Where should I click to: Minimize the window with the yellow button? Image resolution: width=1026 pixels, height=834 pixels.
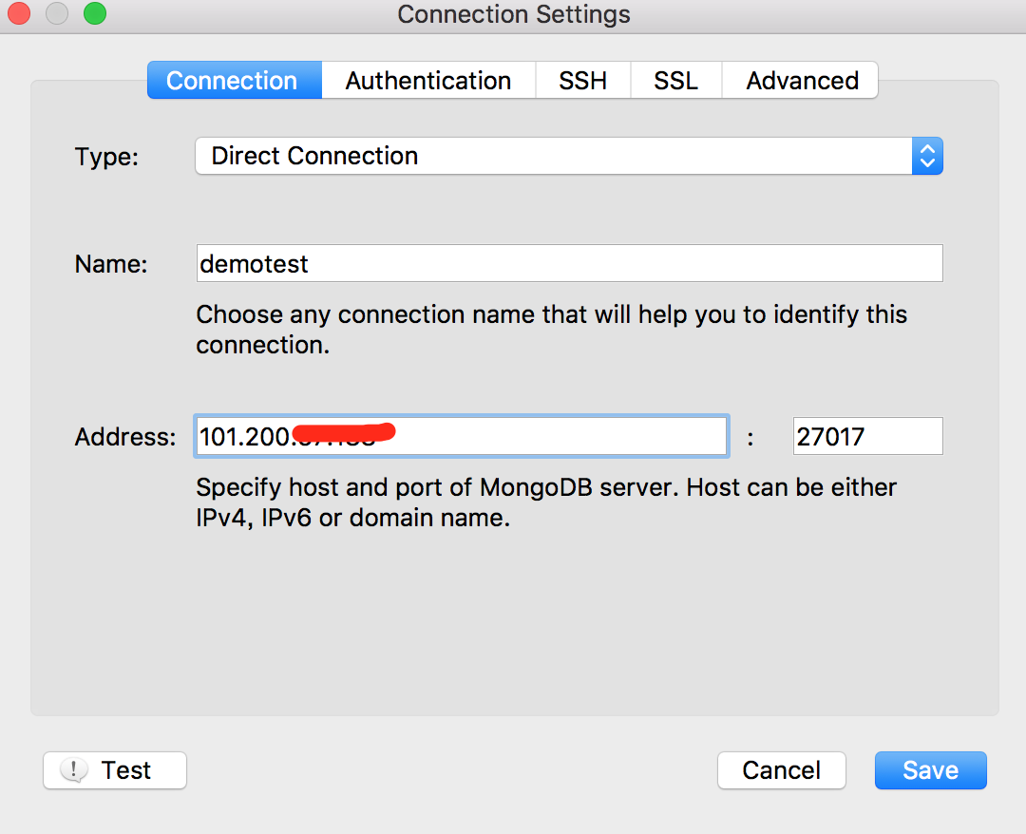tap(57, 14)
